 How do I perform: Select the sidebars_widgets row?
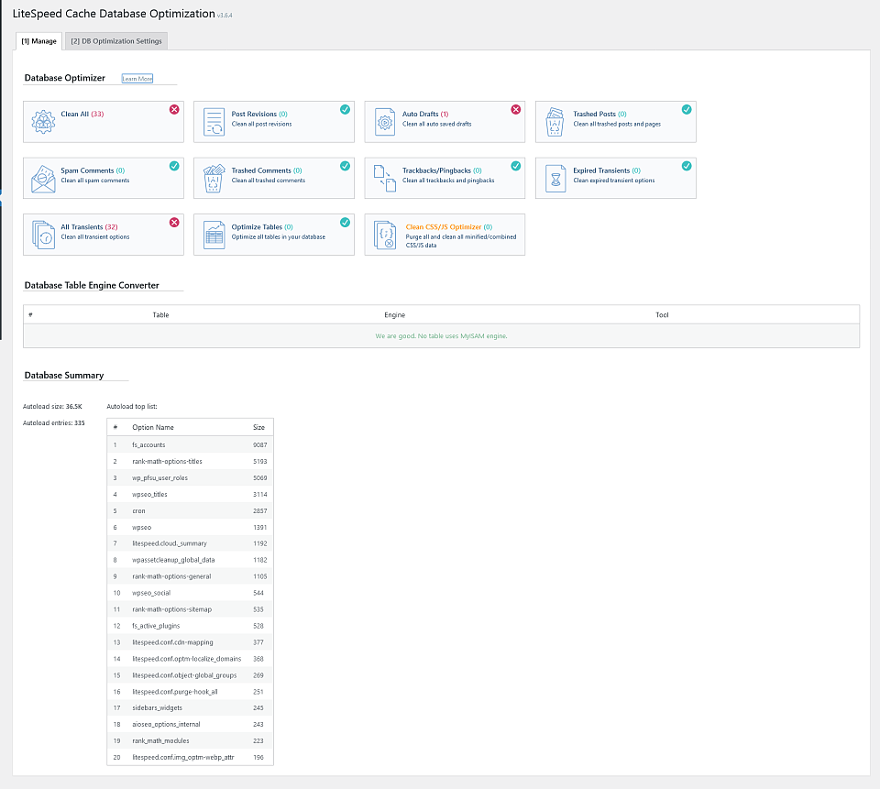[x=191, y=707]
